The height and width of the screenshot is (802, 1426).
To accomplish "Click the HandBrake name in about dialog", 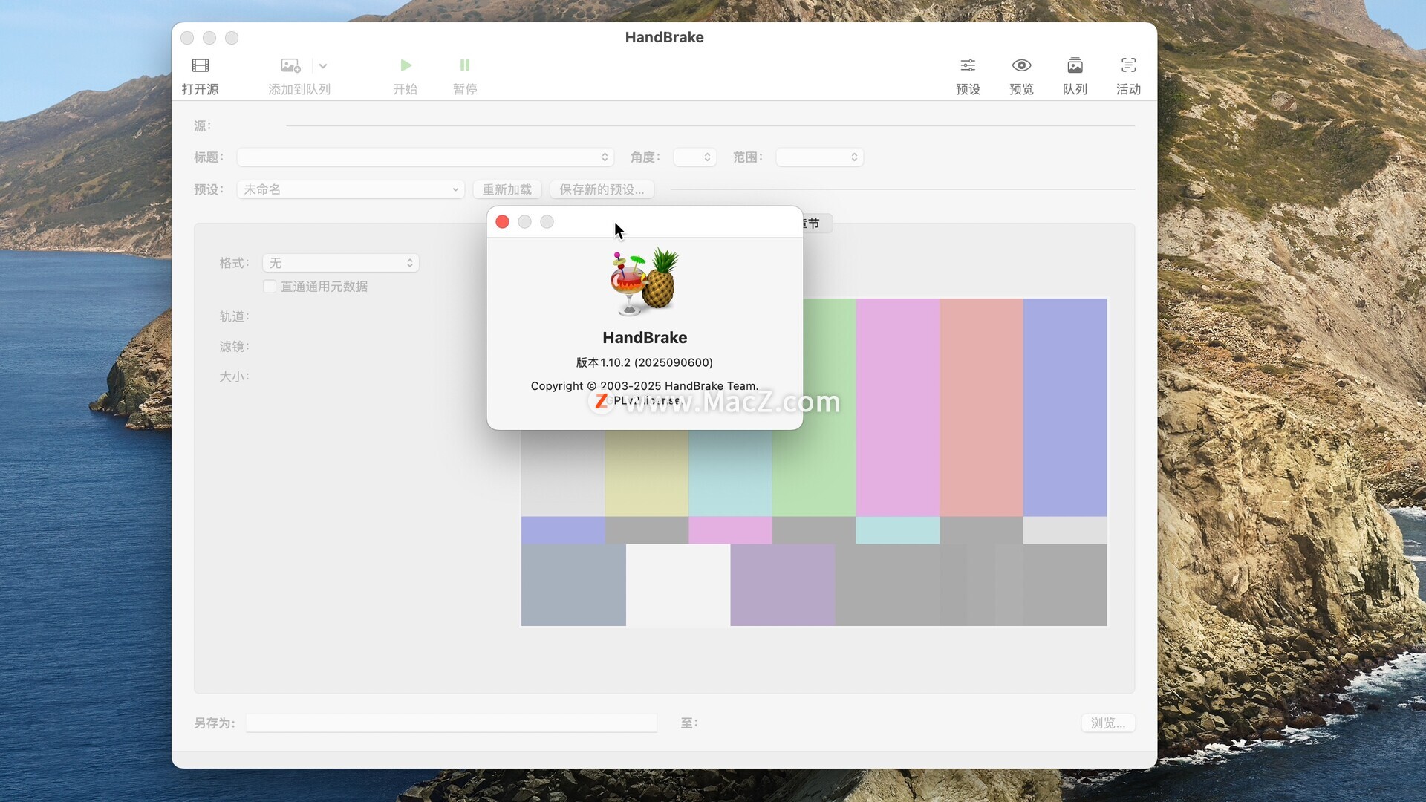I will (645, 338).
